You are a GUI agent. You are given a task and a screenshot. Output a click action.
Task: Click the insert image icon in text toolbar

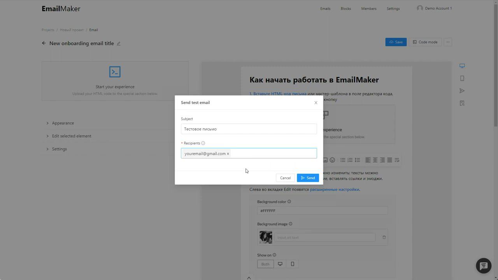tap(325, 160)
